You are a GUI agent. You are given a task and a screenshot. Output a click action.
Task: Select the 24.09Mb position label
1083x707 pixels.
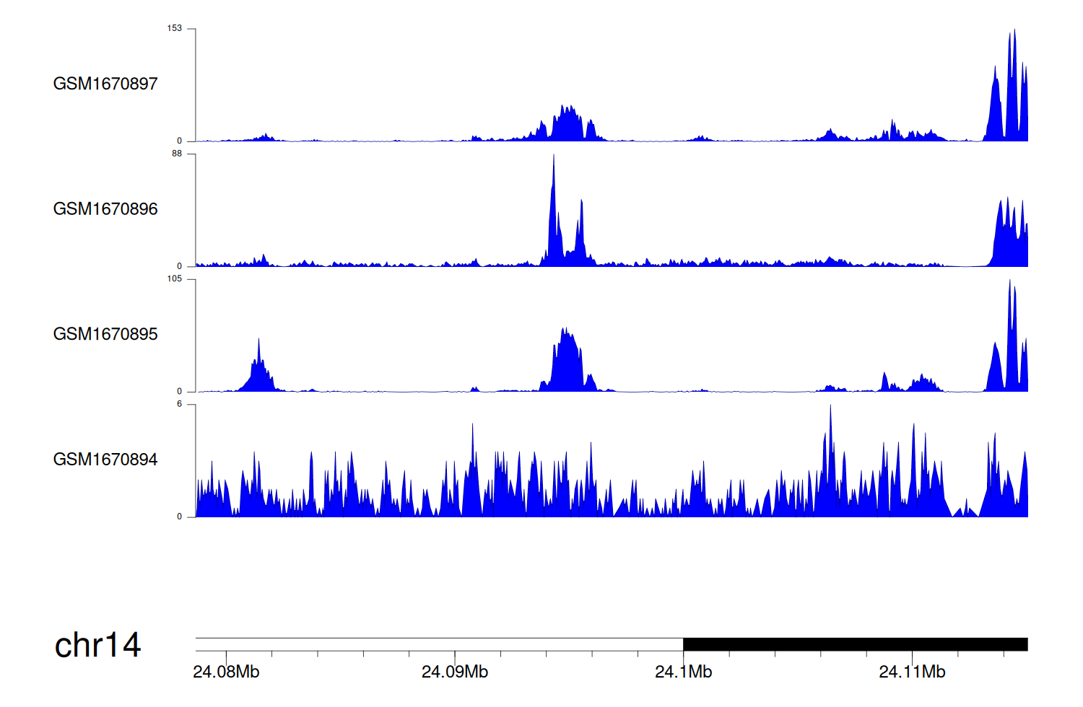click(x=455, y=672)
